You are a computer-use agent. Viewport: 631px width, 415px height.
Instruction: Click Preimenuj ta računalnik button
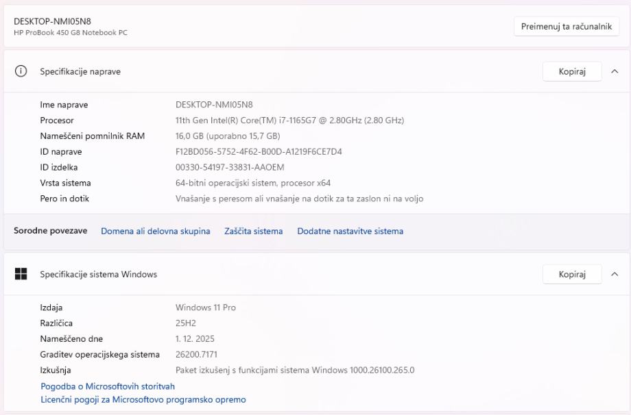point(567,27)
